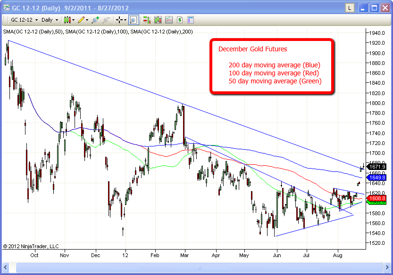
Task: Click the candlestick chart style icon
Action: (x=67, y=20)
